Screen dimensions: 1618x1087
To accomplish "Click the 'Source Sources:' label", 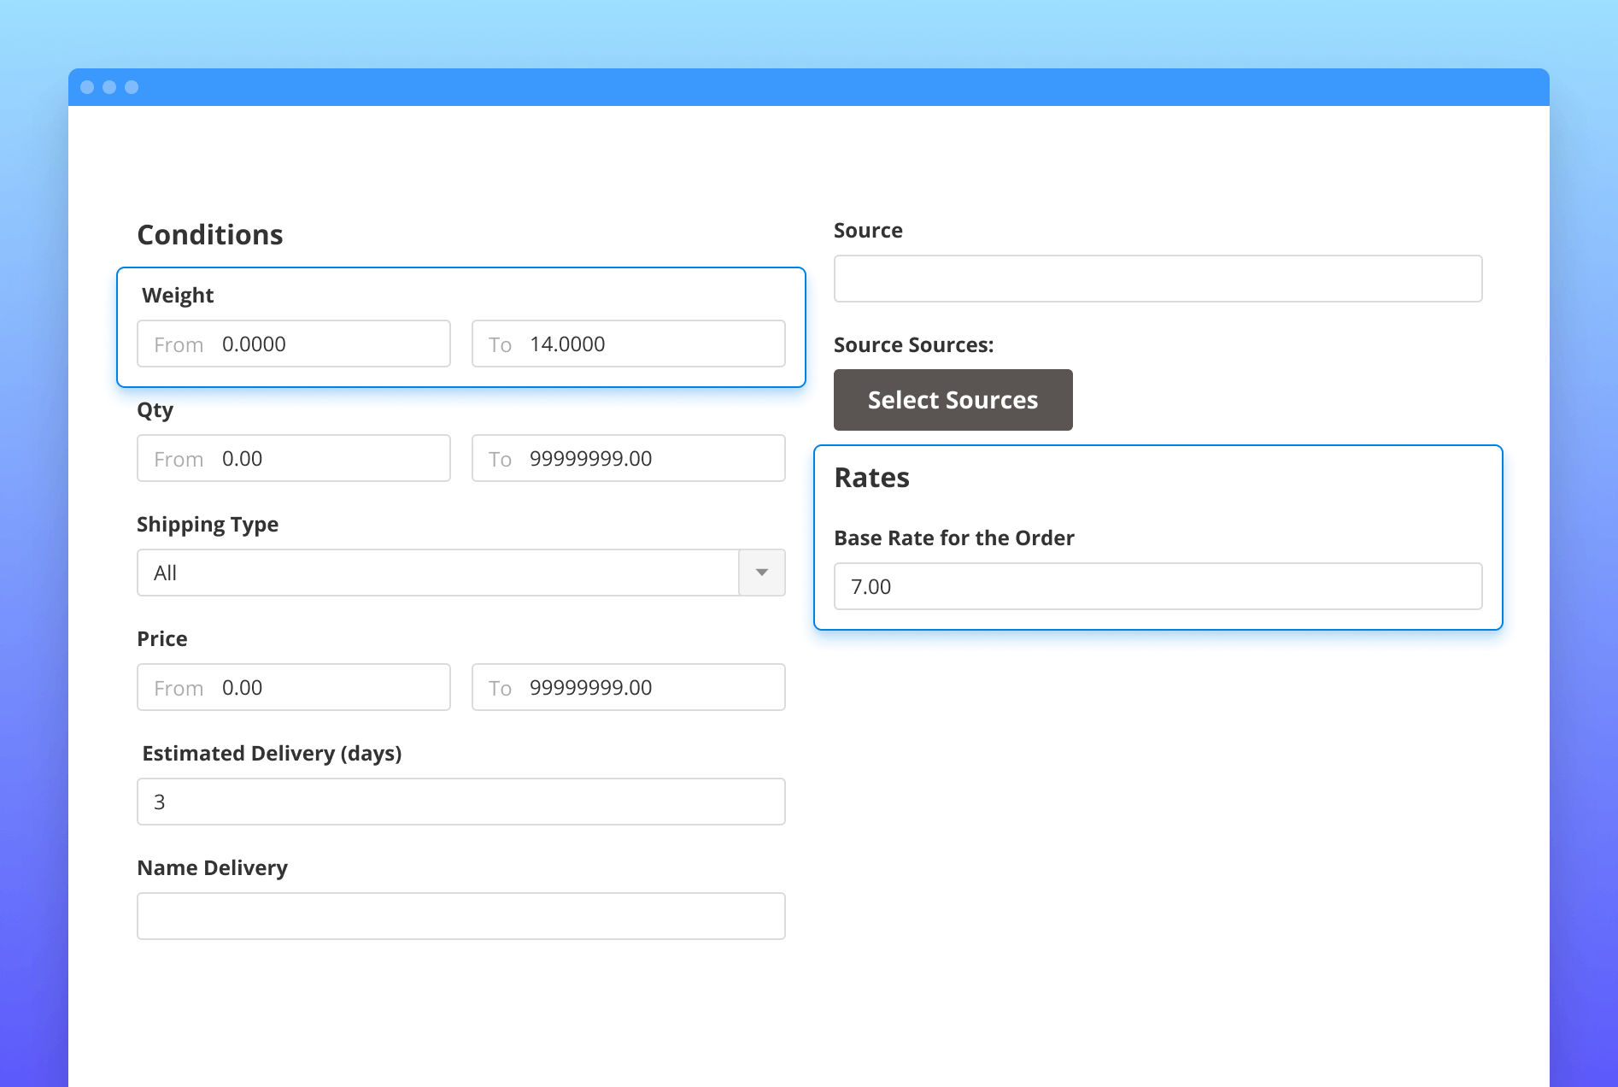I will 913,345.
